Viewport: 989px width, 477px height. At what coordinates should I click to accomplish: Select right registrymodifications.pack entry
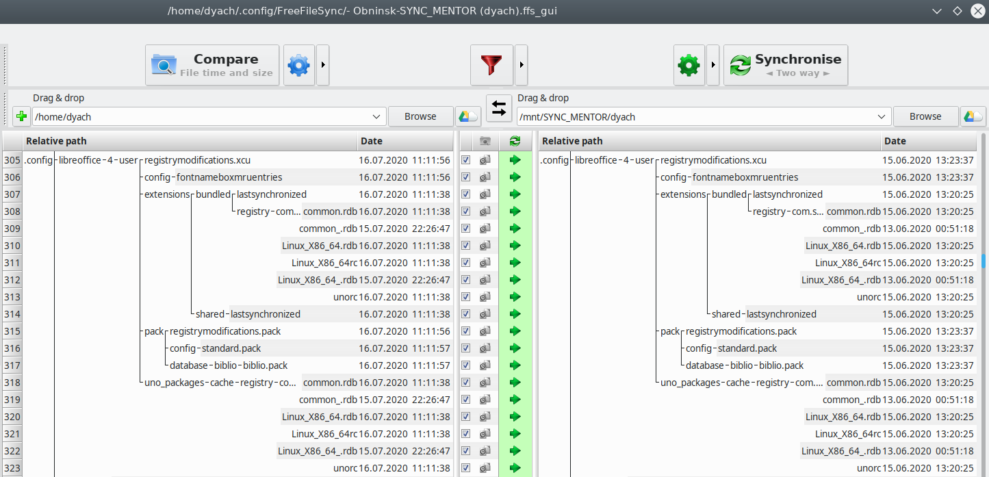[741, 331]
